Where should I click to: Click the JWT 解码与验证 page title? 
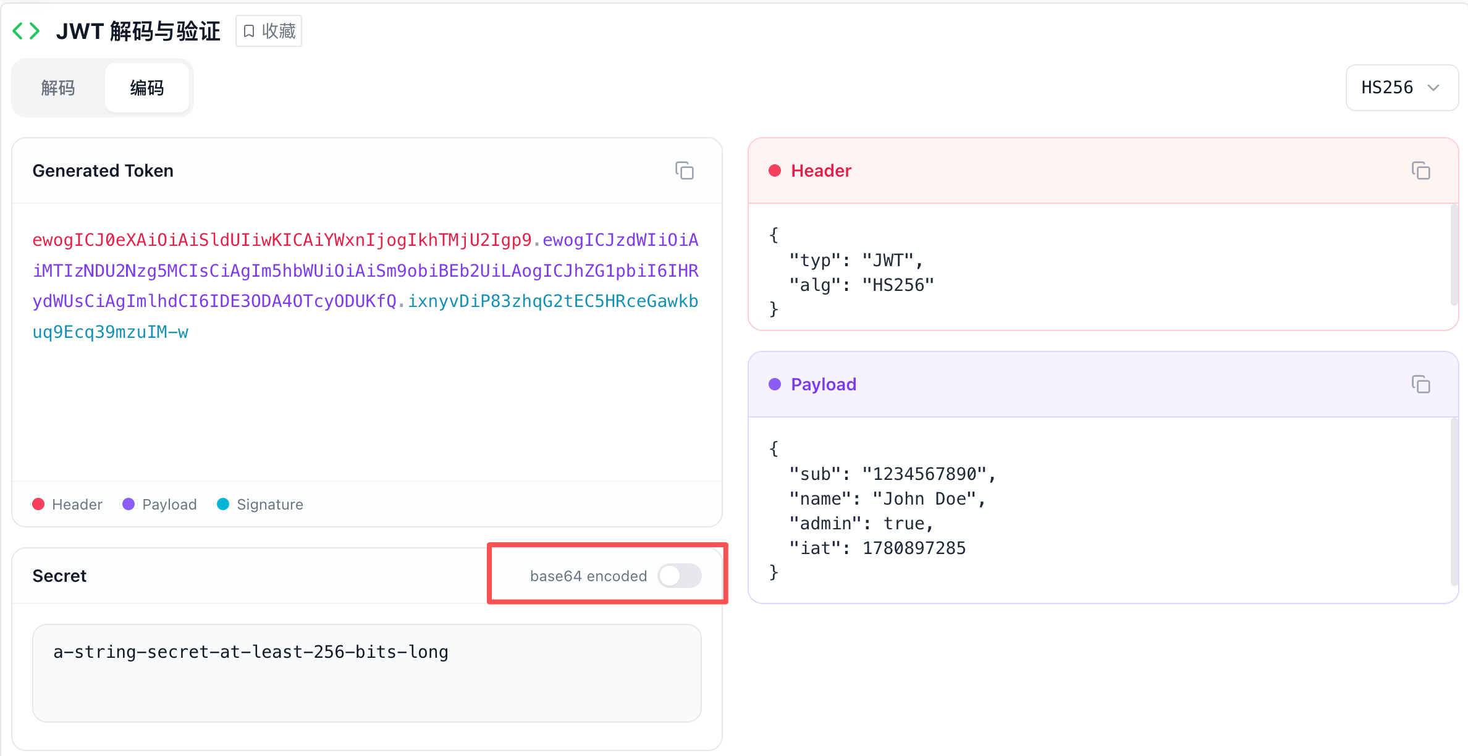tap(138, 31)
